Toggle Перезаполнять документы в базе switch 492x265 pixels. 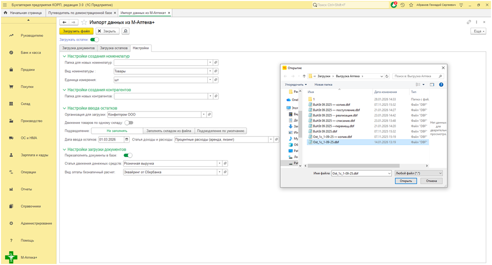pyautogui.click(x=128, y=156)
